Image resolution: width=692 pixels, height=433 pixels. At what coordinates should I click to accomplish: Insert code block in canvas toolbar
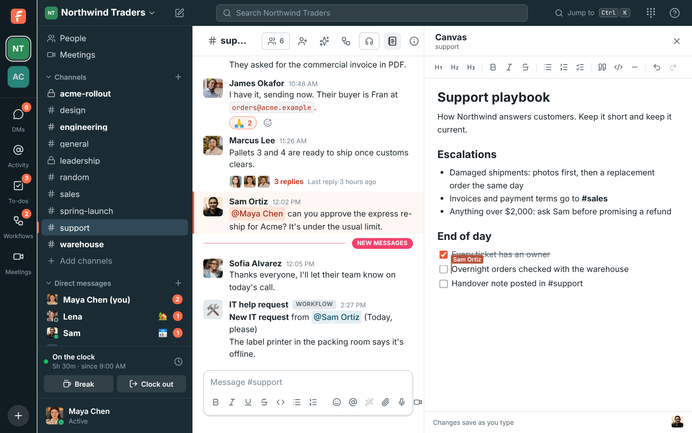click(x=618, y=67)
